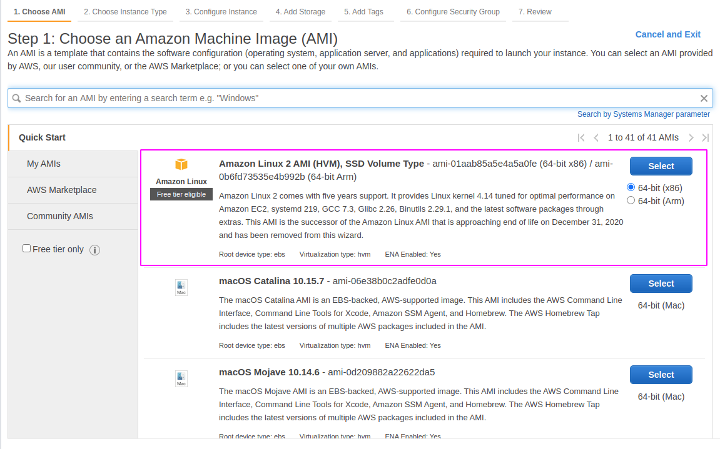Click the magnifier icon in the search bar
The width and height of the screenshot is (720, 449).
pos(16,98)
